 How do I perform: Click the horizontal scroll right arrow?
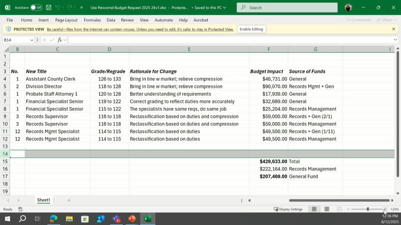click(392, 200)
